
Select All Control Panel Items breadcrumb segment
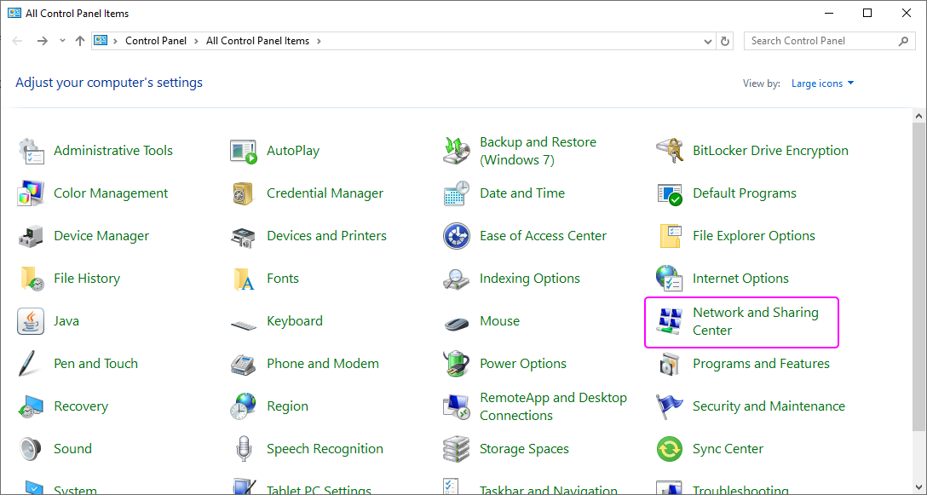tap(258, 41)
